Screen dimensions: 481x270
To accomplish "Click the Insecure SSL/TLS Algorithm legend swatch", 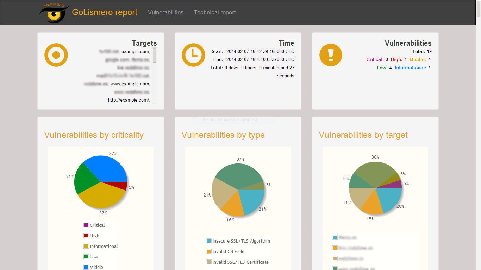I will coord(209,241).
